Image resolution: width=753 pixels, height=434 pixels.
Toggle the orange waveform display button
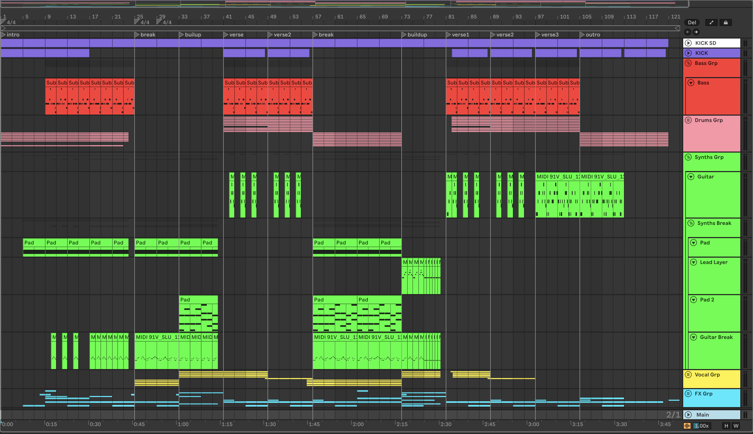[687, 426]
